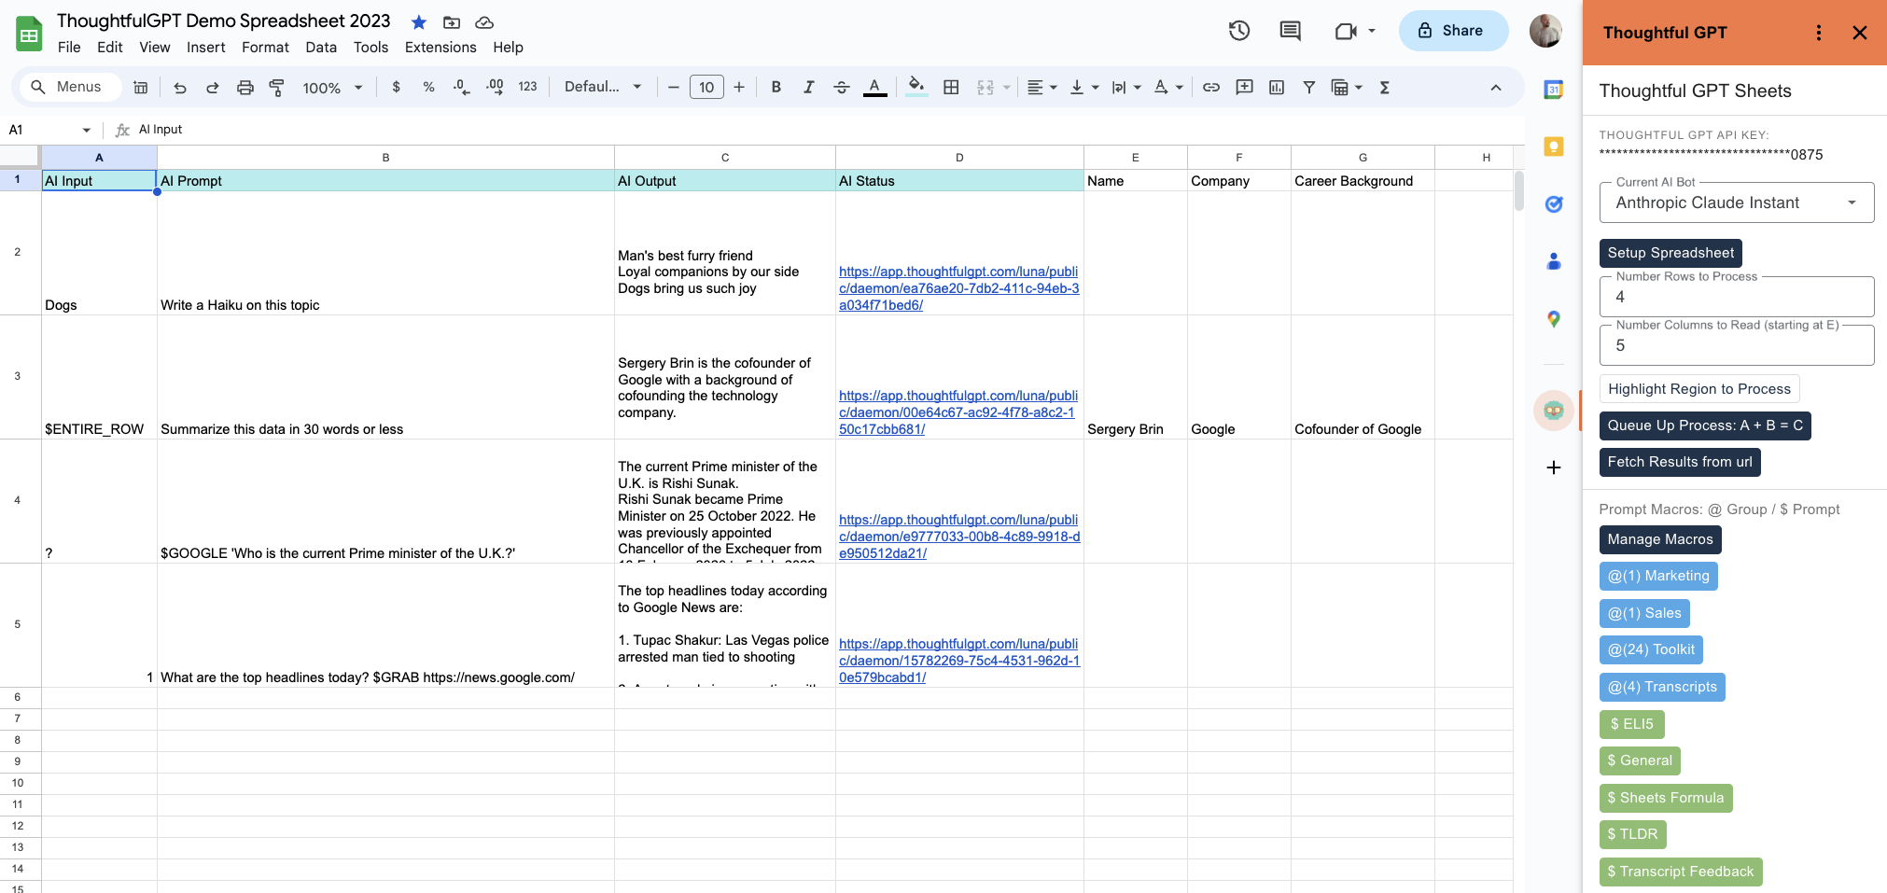Click the insert chart icon
The width and height of the screenshot is (1887, 893).
1277,88
